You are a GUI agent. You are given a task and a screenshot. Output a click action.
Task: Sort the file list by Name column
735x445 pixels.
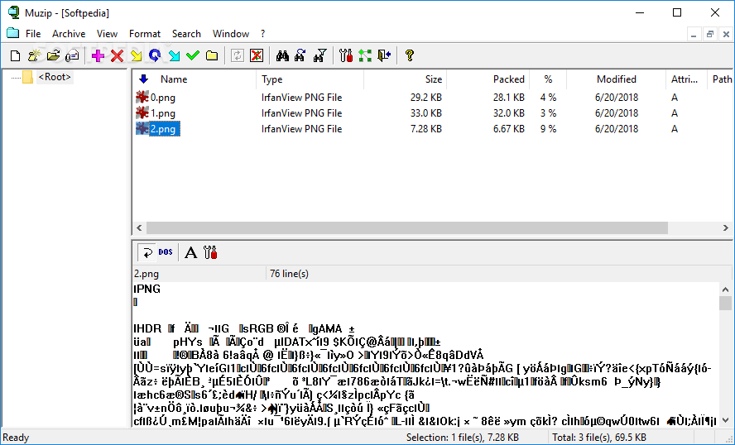pos(195,79)
